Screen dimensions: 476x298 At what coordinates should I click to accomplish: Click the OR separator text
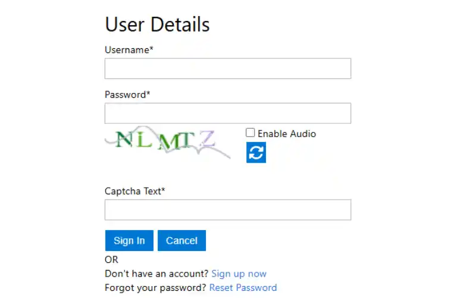(x=111, y=260)
